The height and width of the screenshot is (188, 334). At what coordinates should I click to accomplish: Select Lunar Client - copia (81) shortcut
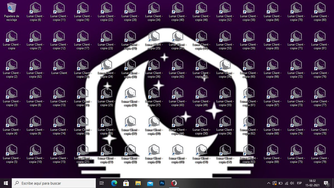coord(320,41)
